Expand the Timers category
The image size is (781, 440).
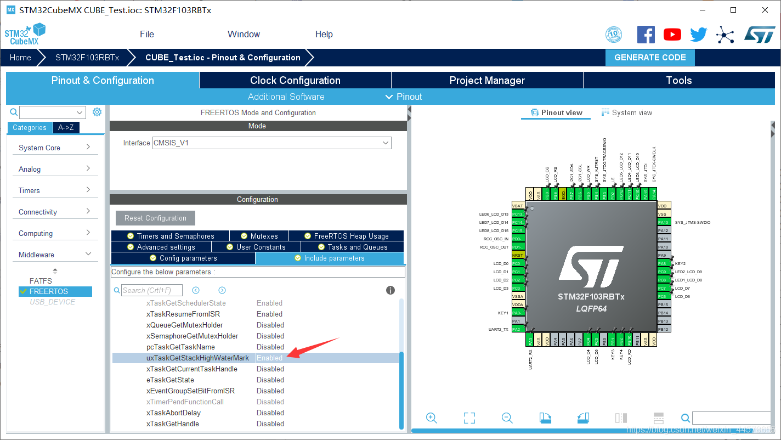55,190
